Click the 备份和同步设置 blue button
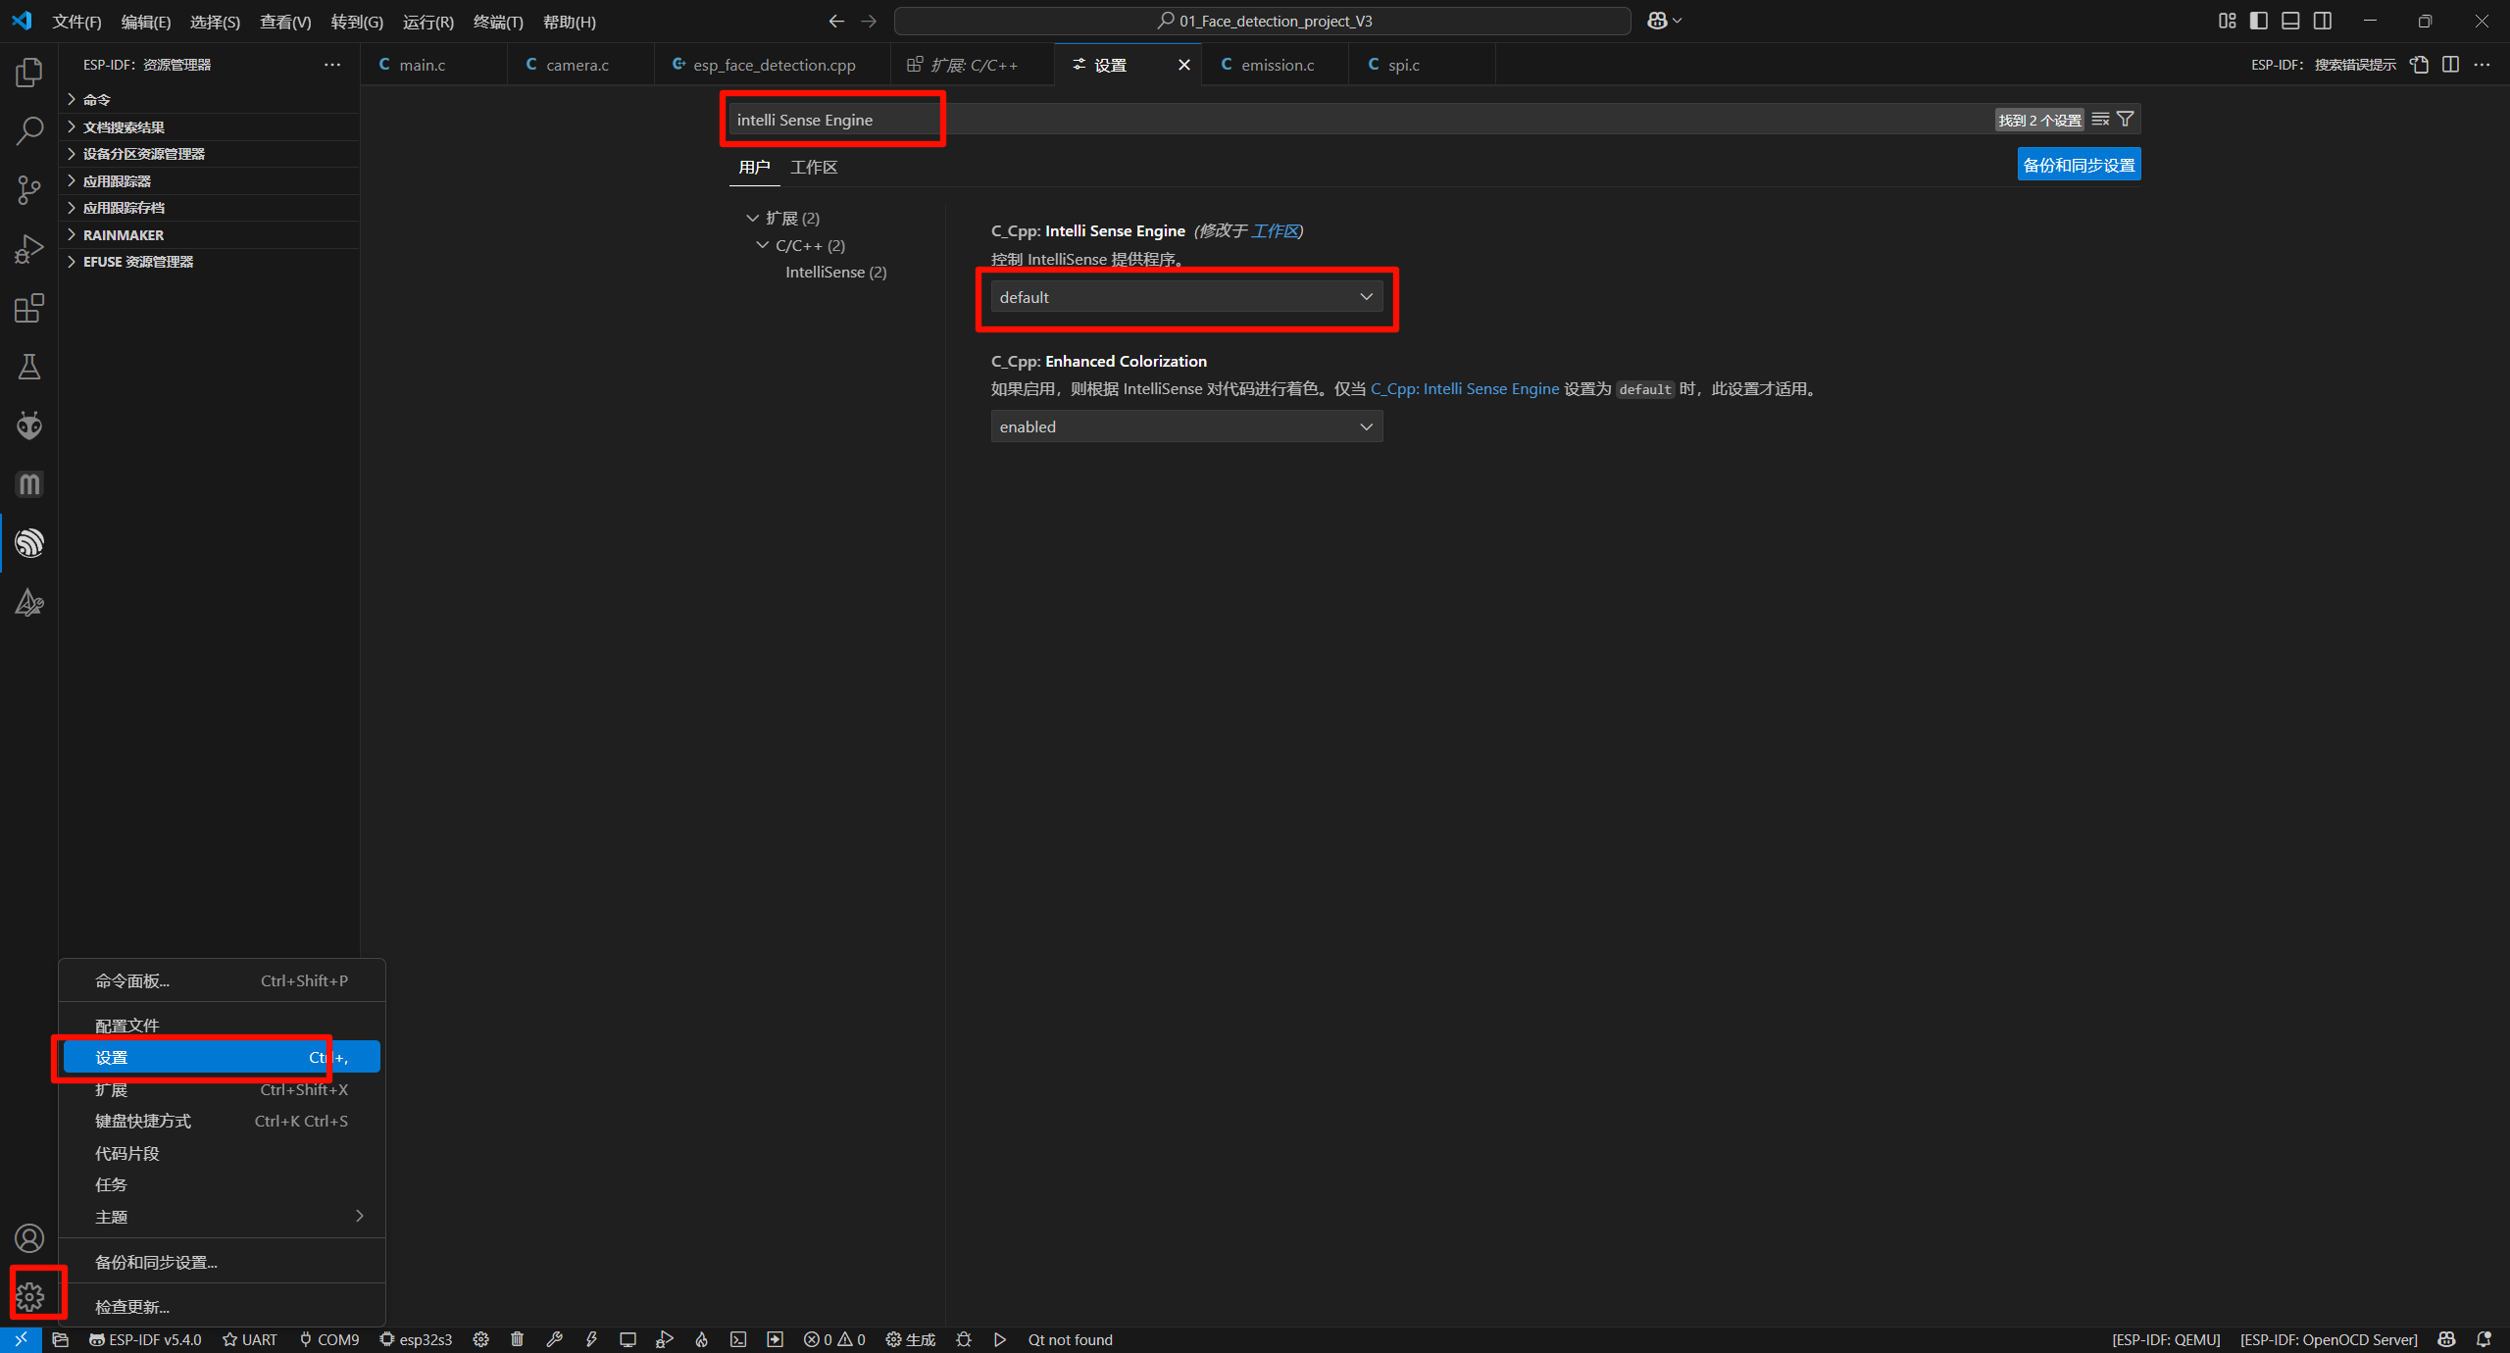 [2079, 165]
